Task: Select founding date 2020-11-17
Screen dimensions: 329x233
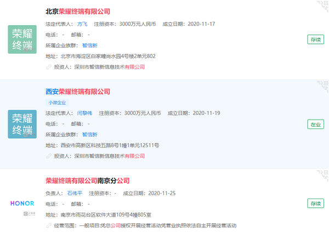Action: pos(201,24)
